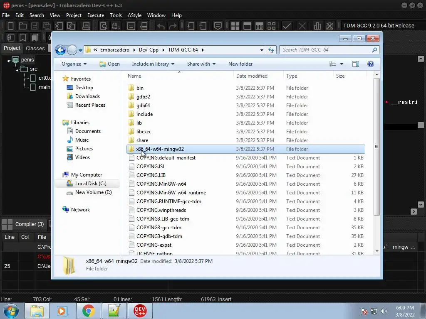Click the volume speaker tray icon
The image size is (426, 319).
point(384,311)
